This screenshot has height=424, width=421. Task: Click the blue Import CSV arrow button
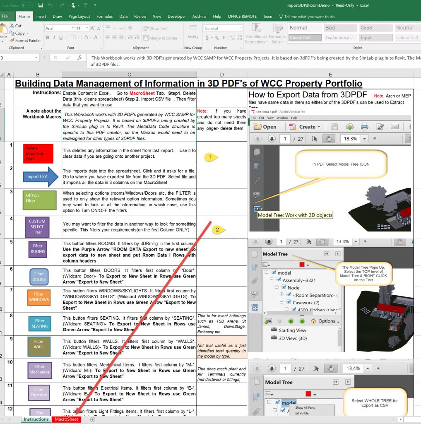(38, 177)
